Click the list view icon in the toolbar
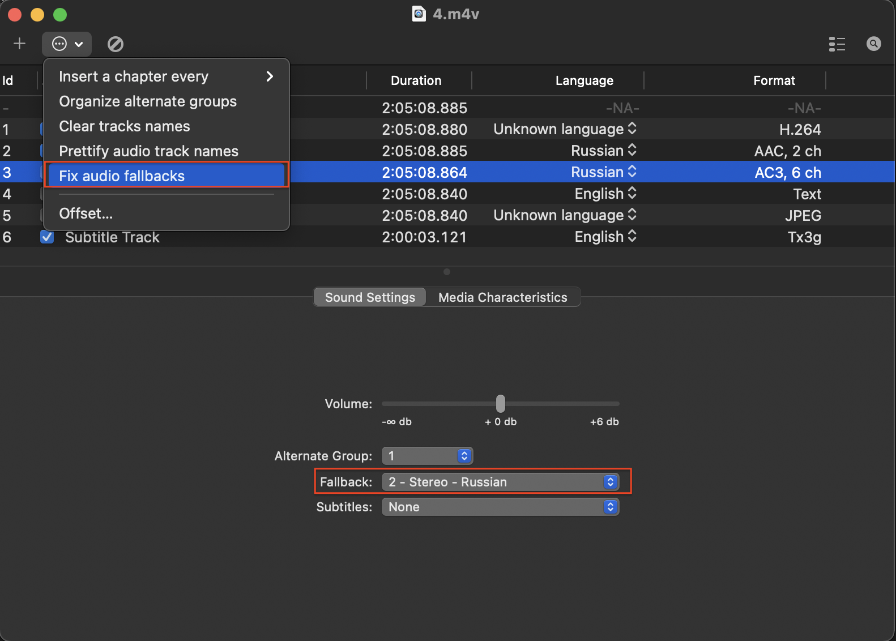 (x=837, y=44)
